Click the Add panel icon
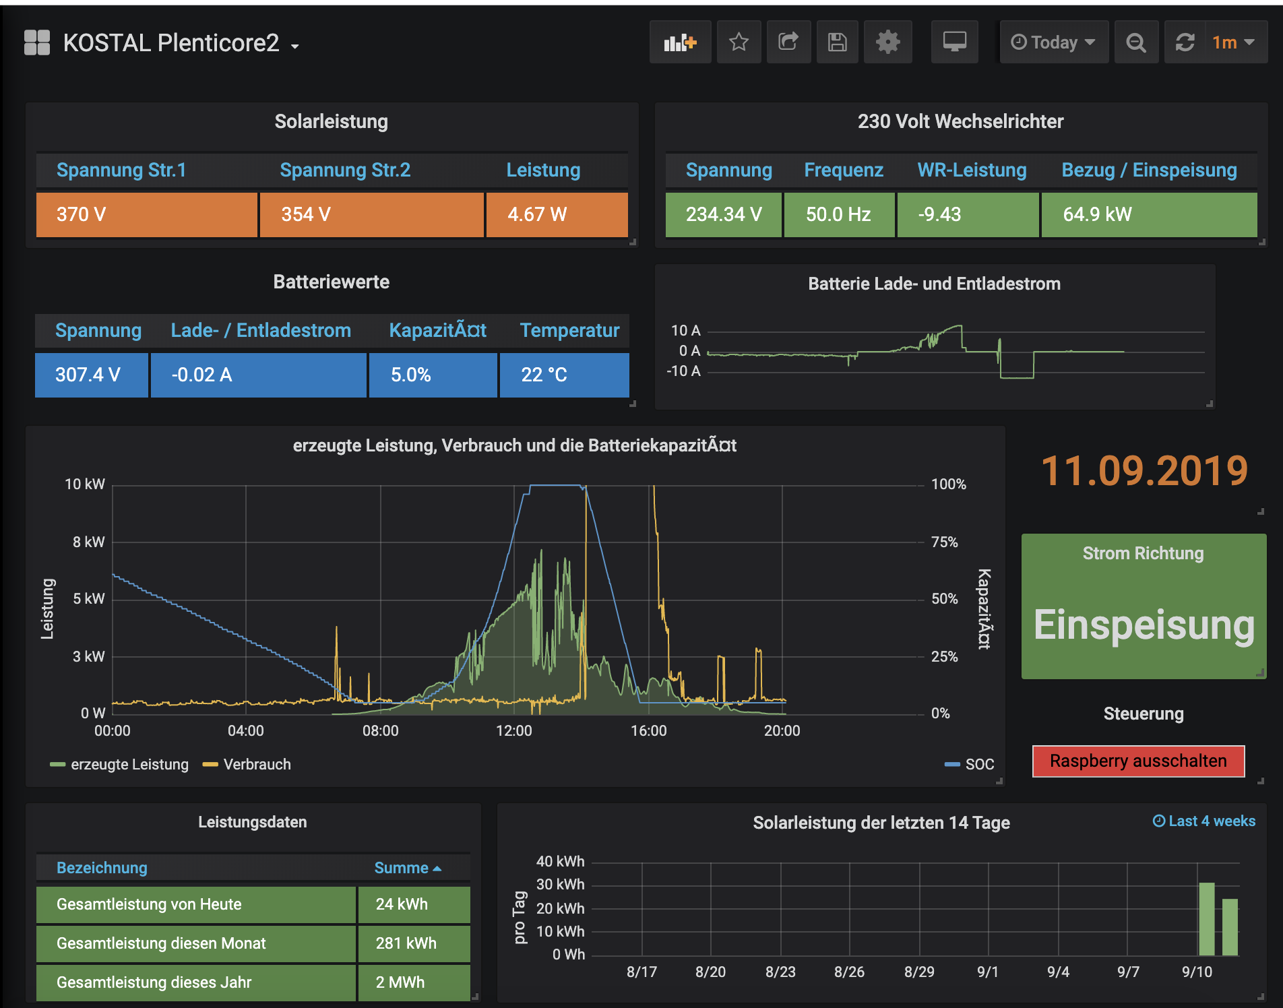This screenshot has height=1008, width=1283. click(x=680, y=42)
